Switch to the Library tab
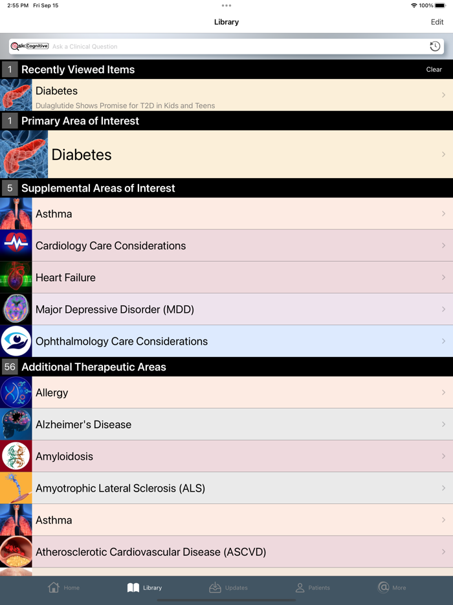 click(144, 588)
